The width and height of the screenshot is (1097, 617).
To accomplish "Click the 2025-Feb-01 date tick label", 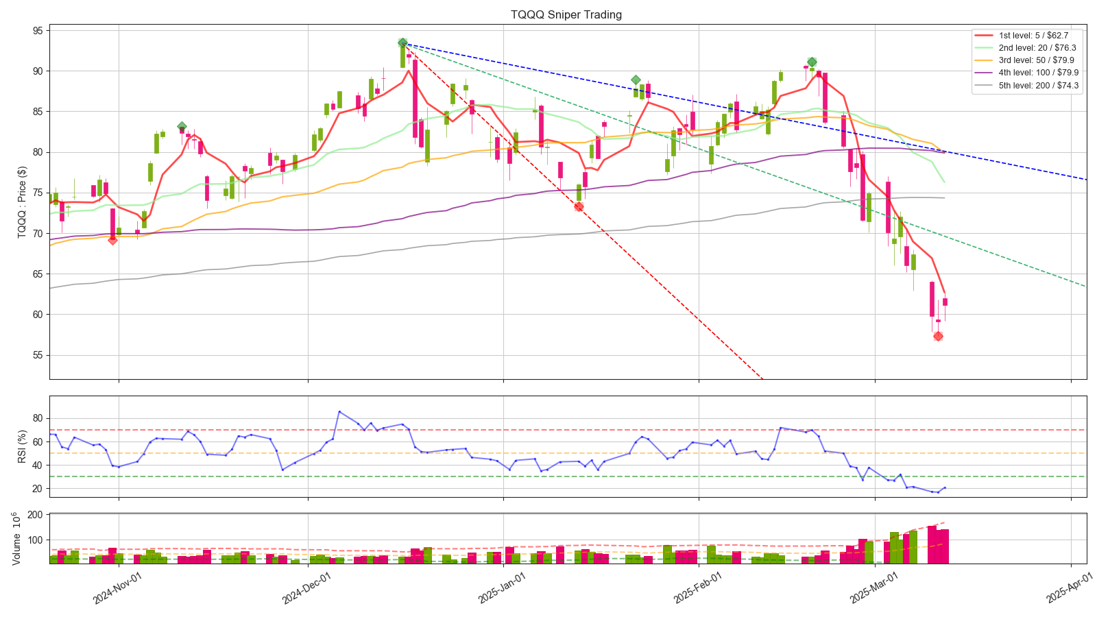I will pos(697,588).
